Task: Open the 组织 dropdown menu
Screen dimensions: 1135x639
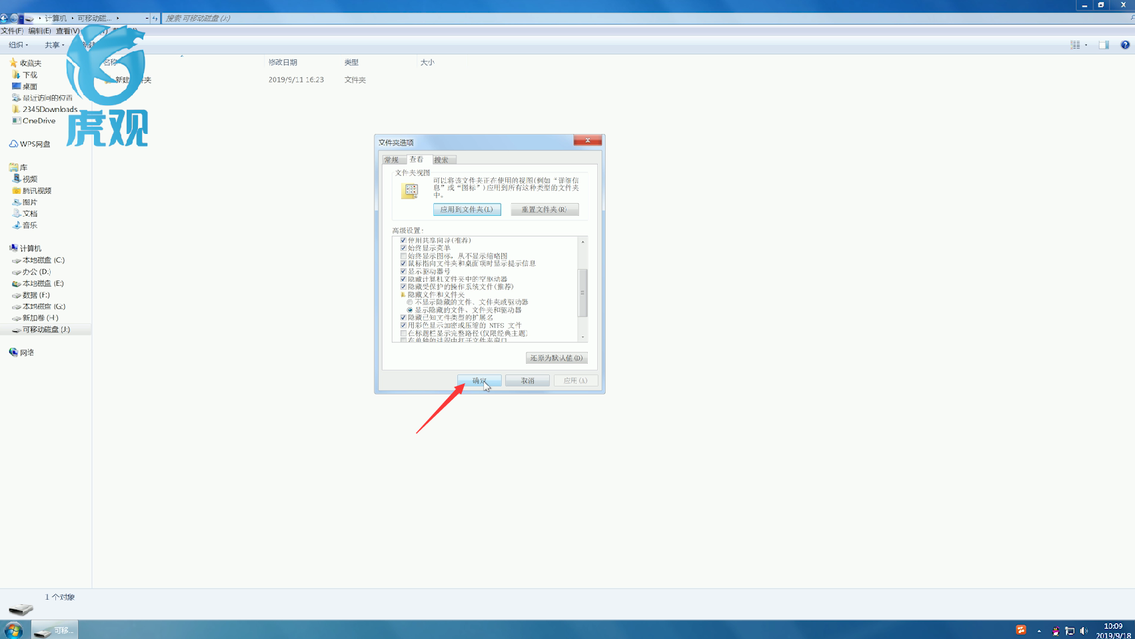Action: (x=18, y=45)
